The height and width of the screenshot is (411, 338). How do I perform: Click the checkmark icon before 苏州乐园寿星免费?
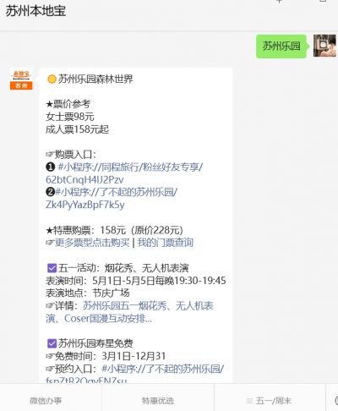(52, 343)
